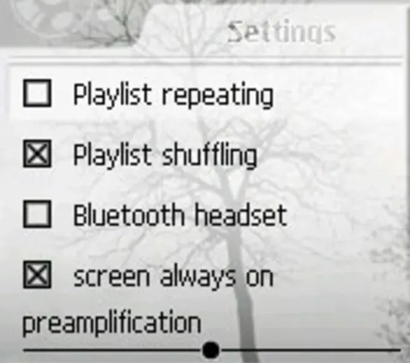The height and width of the screenshot is (363, 410).
Task: Raise preamplification by clicking track right of handle
Action: [x=310, y=350]
